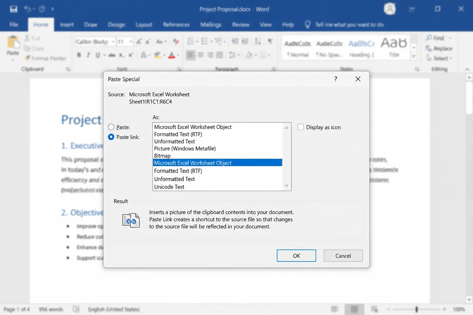Switch to the Draw tab
The image size is (473, 315).
point(91,25)
